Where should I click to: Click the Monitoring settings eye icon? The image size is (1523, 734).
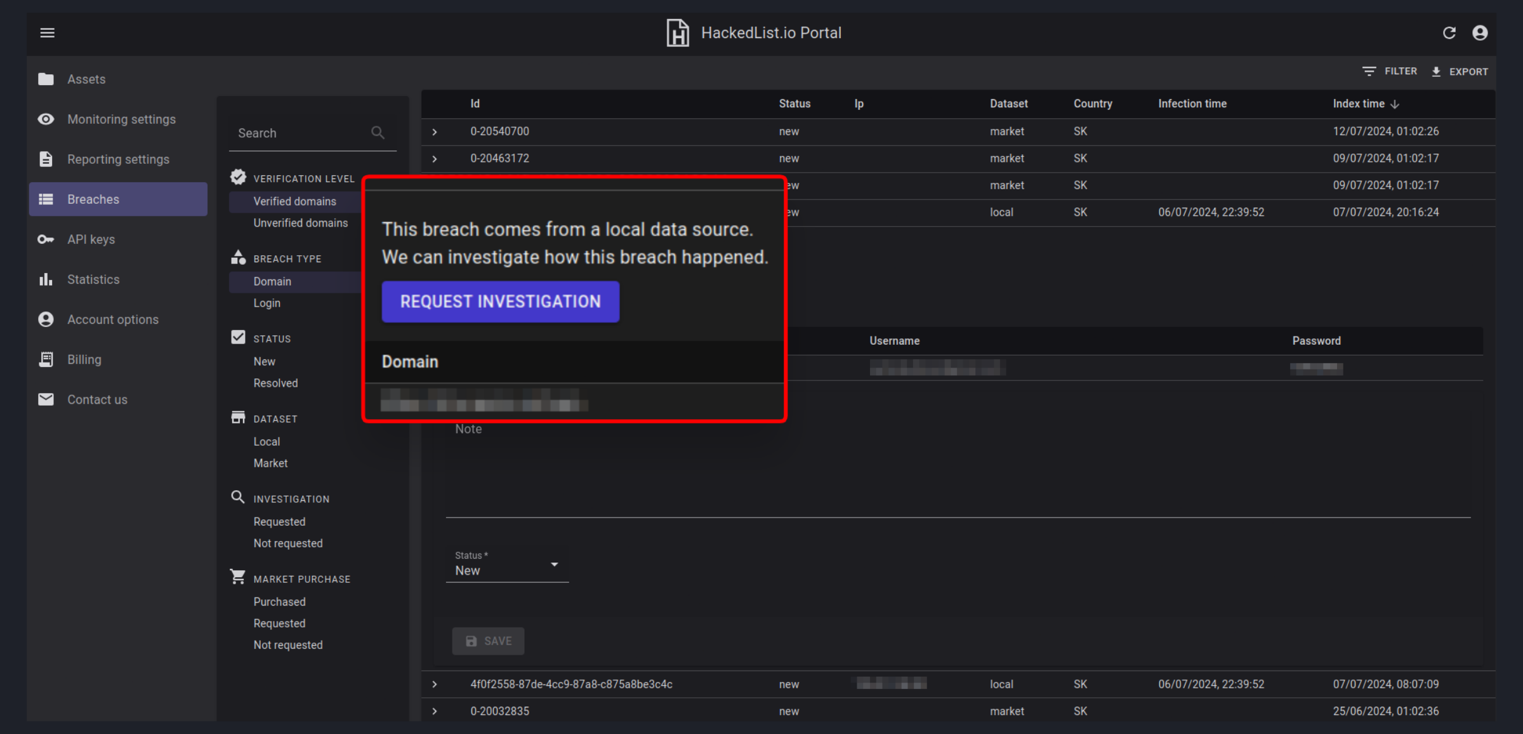point(46,119)
